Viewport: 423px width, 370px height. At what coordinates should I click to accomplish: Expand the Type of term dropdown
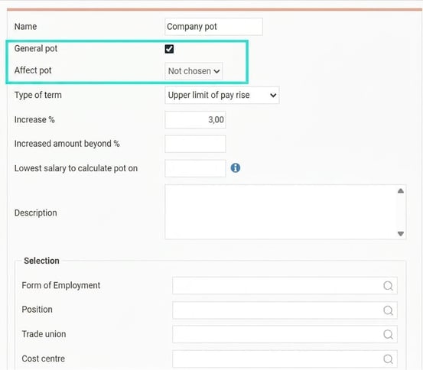click(x=222, y=96)
